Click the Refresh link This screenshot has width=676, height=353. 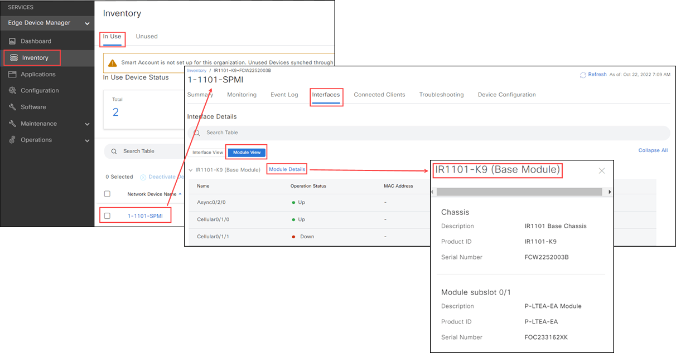coord(597,75)
